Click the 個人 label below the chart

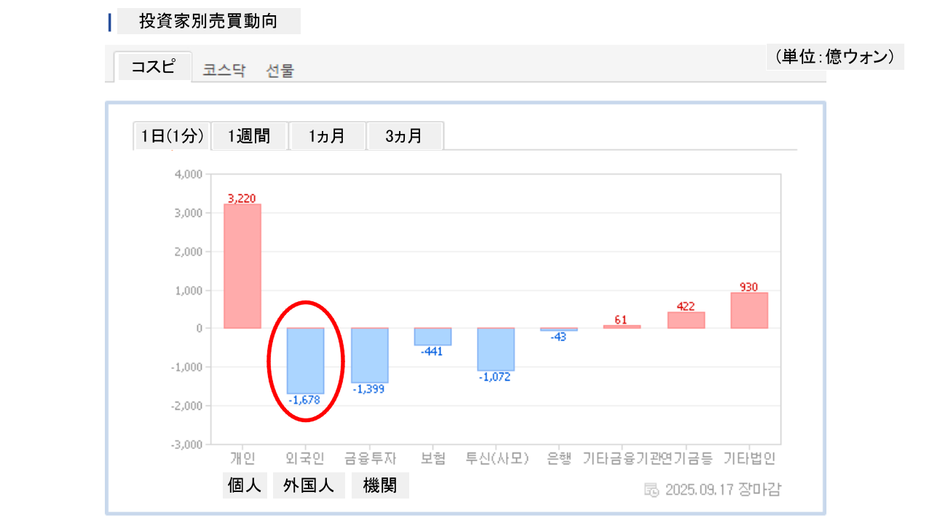245,485
